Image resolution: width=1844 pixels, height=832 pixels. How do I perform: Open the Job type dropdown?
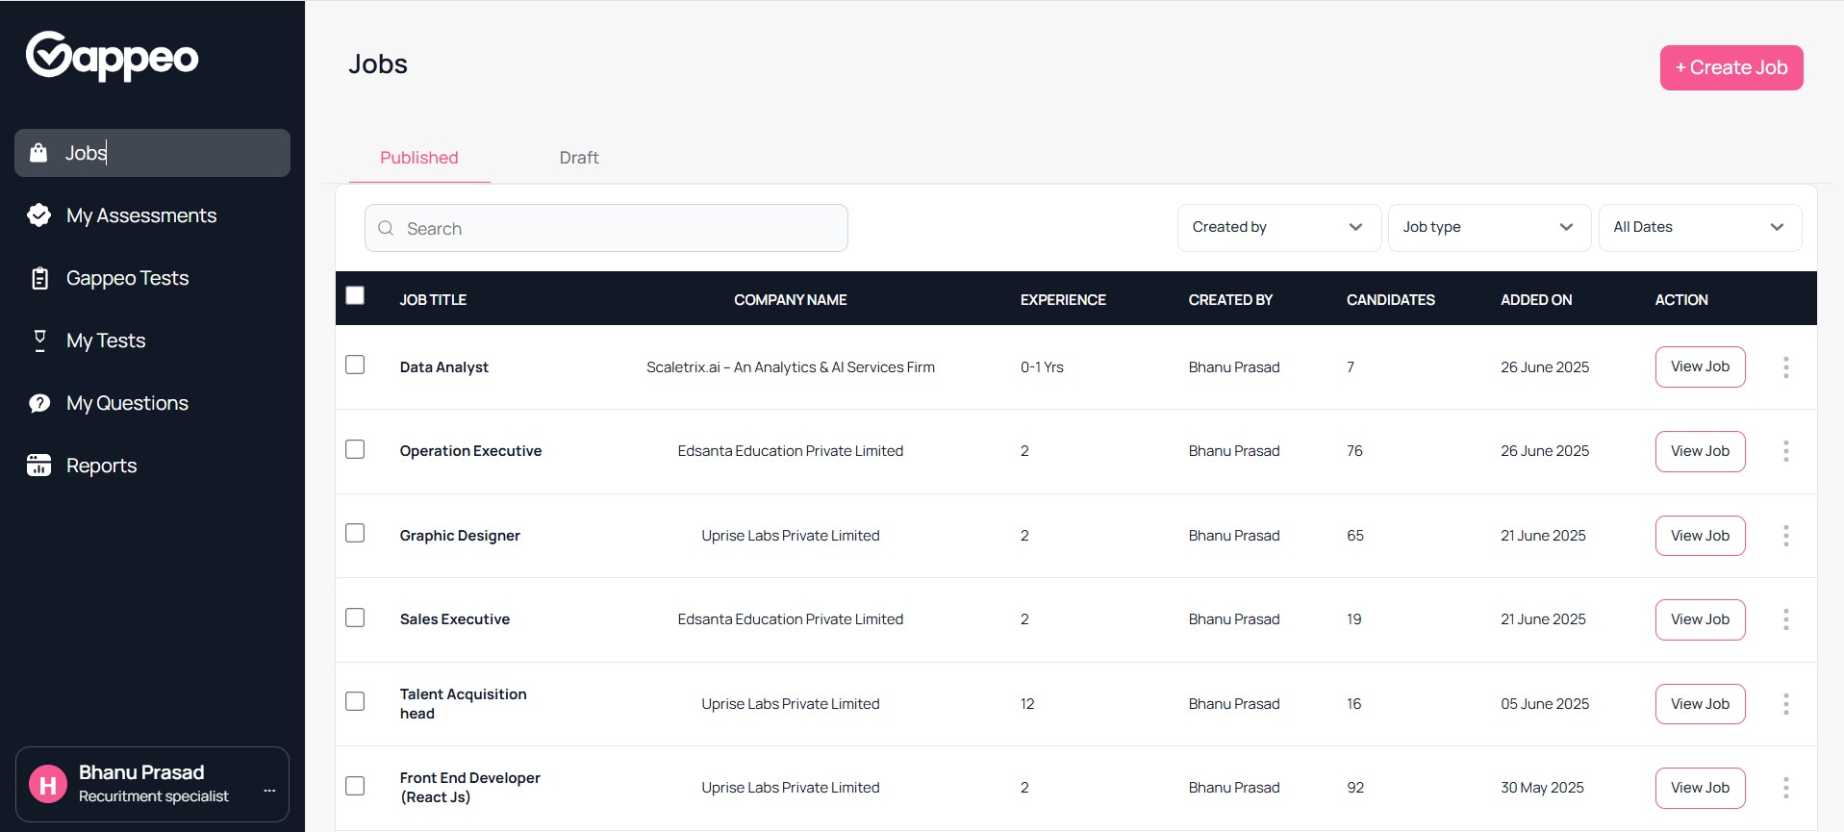click(x=1489, y=228)
